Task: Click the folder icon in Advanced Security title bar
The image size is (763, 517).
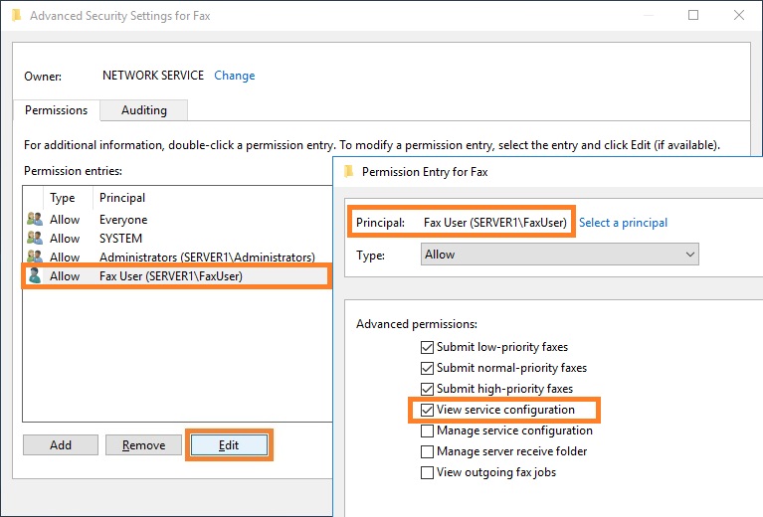Action: 16,15
